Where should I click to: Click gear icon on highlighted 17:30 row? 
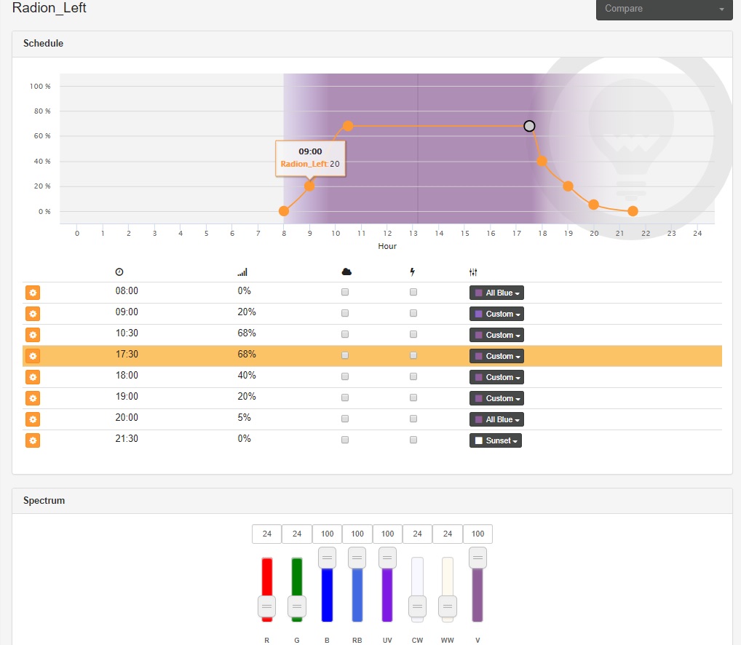coord(33,356)
